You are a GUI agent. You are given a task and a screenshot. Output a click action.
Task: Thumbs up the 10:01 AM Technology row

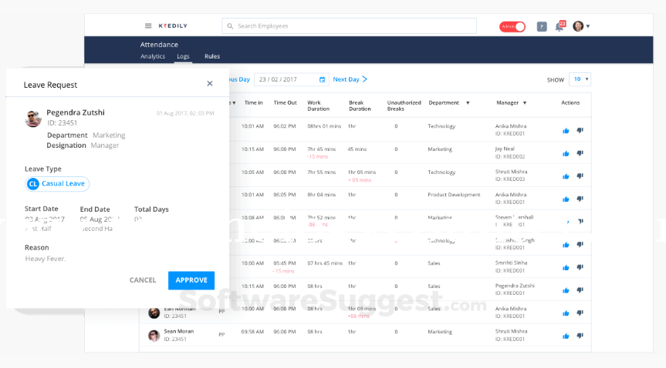566,131
